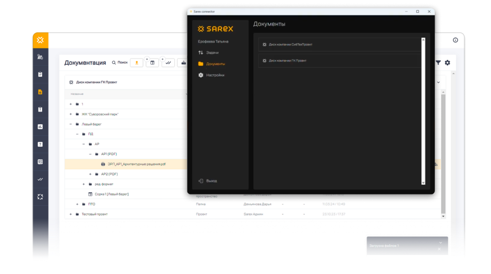Open the filter funnel icon

pyautogui.click(x=438, y=63)
